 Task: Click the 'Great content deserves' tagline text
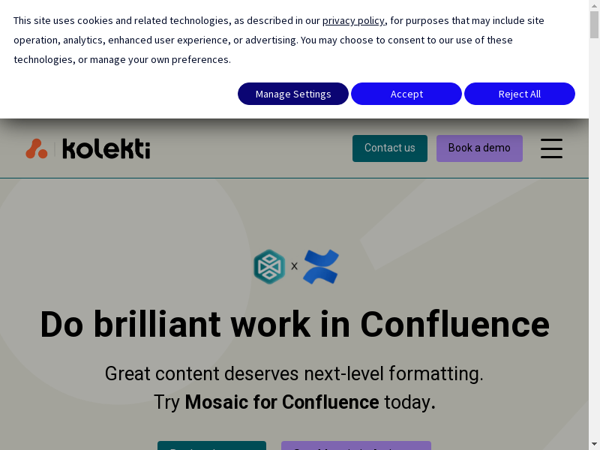pos(294,373)
